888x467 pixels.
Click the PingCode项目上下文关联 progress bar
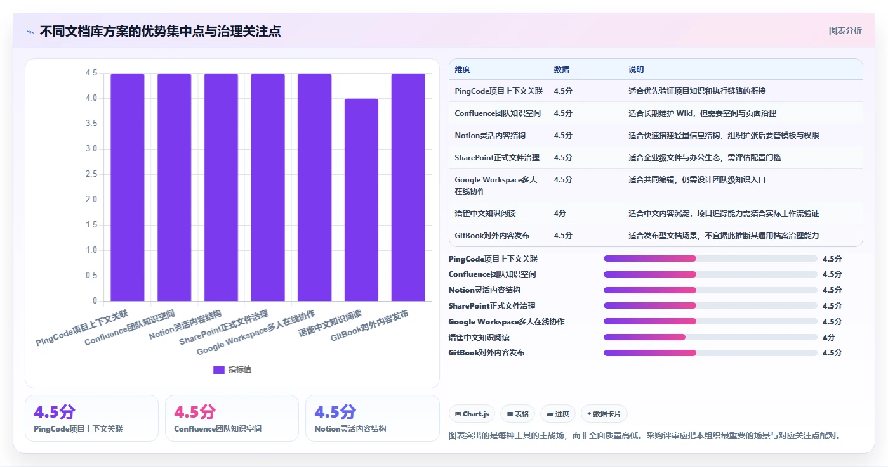tap(710, 259)
